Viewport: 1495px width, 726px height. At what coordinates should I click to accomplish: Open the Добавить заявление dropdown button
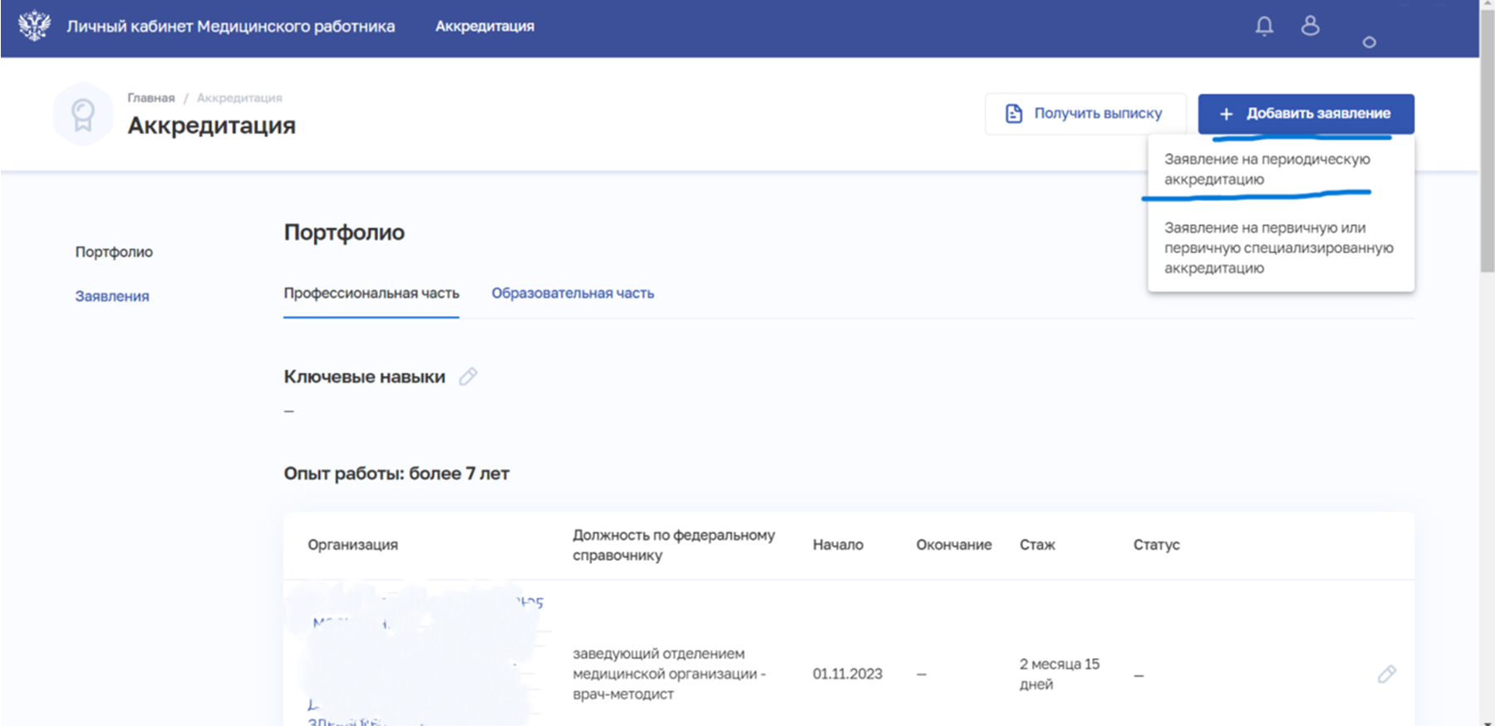click(1306, 114)
